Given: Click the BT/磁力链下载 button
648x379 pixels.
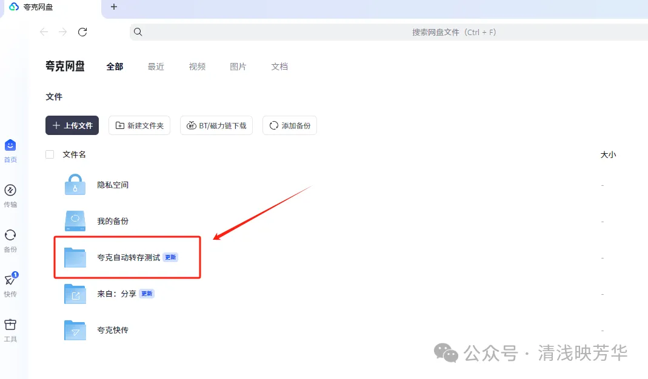Looking at the screenshot, I should (x=216, y=125).
